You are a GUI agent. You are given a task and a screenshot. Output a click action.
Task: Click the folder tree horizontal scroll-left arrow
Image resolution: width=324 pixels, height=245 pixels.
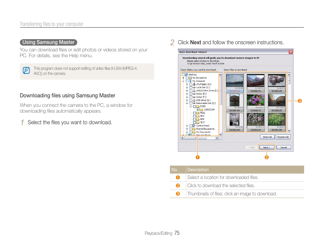tap(182, 138)
